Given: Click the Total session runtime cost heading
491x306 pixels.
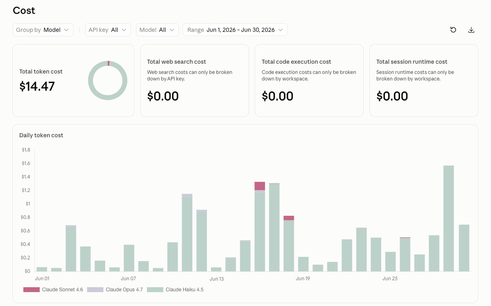Looking at the screenshot, I should [412, 62].
